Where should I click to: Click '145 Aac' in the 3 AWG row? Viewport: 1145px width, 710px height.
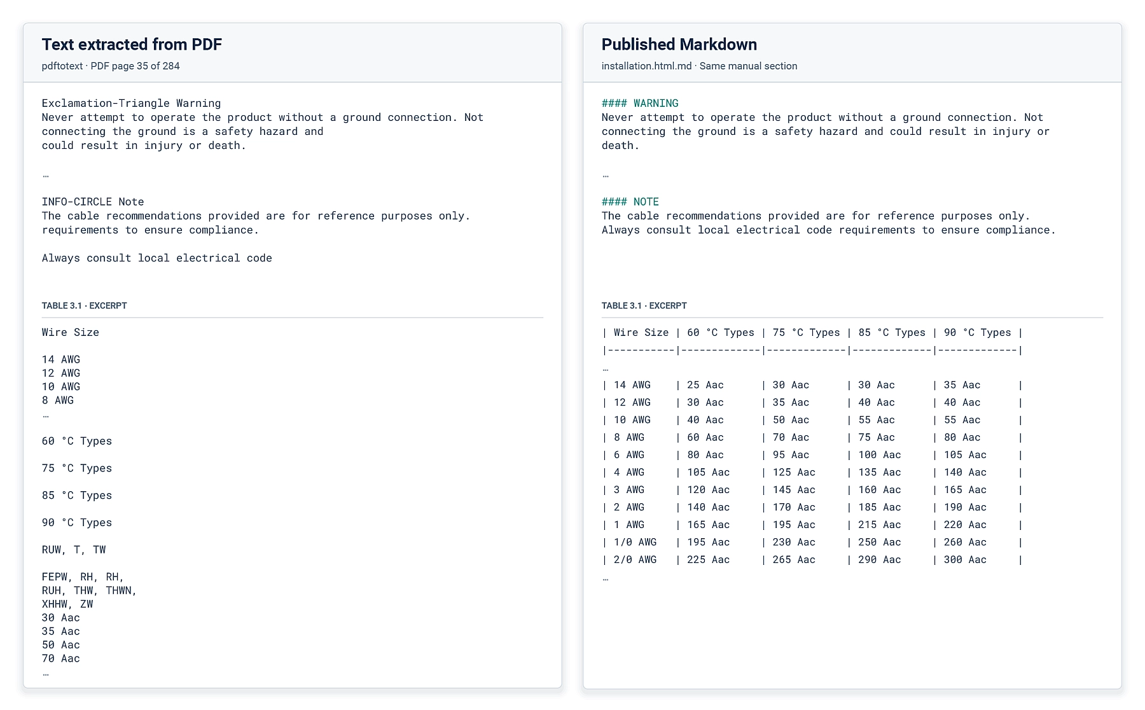[x=794, y=490]
